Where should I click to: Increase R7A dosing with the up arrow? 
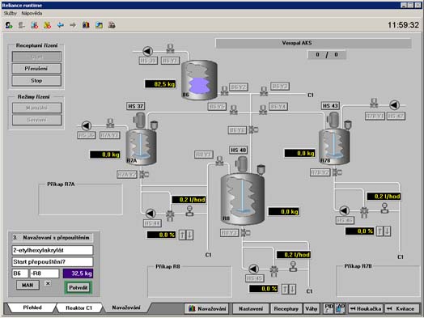pyautogui.click(x=182, y=235)
